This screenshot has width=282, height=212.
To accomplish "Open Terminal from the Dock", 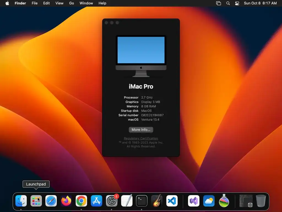I will pos(142,201).
